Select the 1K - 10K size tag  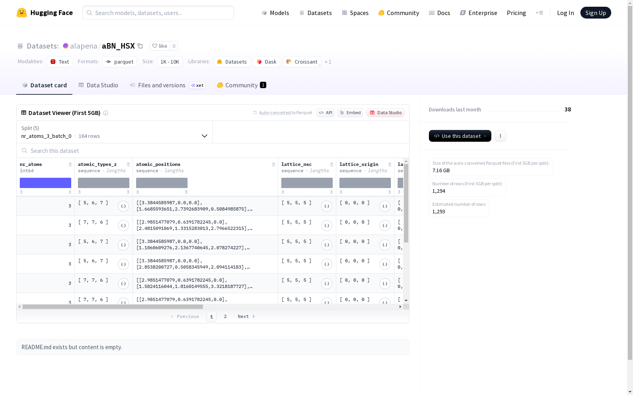[x=170, y=62]
